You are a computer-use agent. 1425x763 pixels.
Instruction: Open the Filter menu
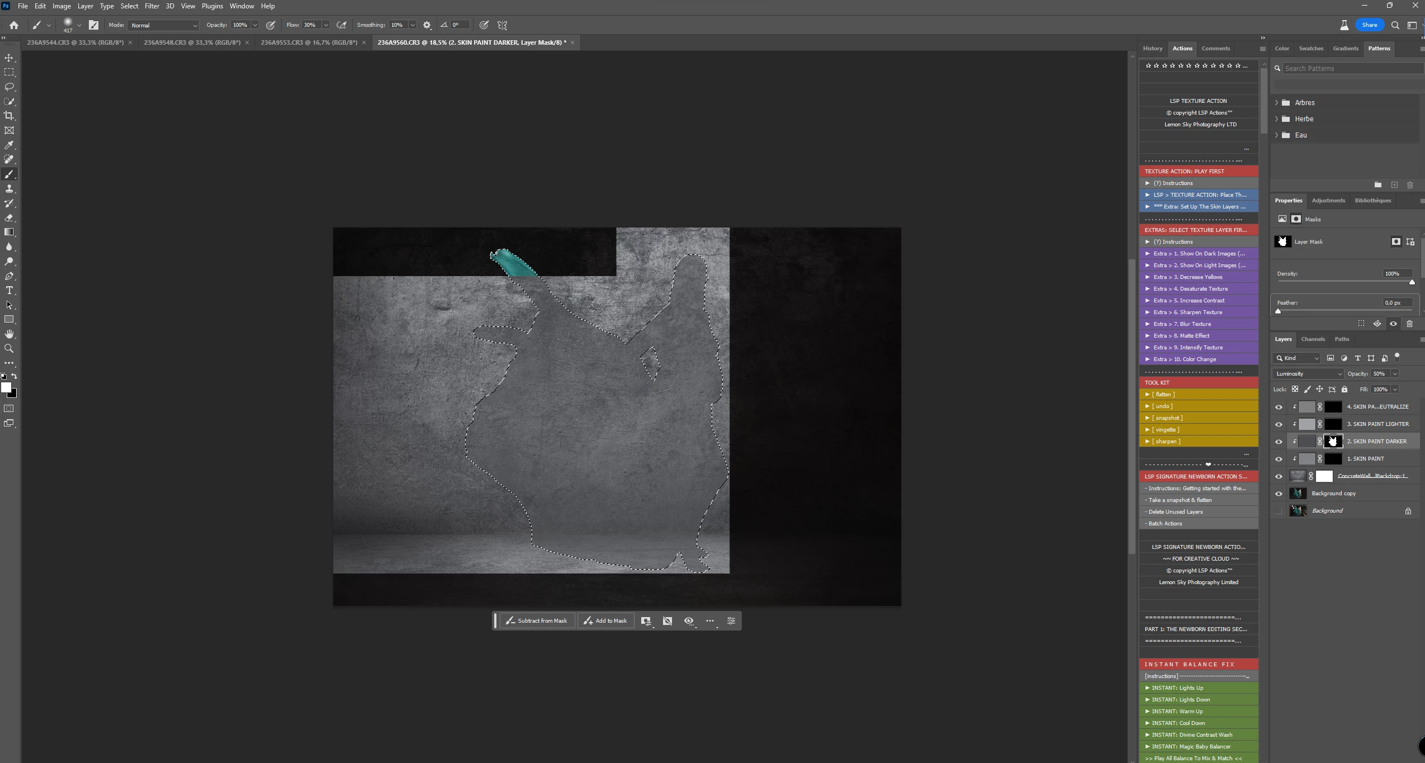152,6
